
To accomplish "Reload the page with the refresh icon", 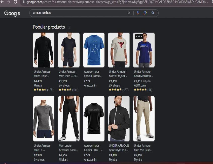I will point(15,2).
